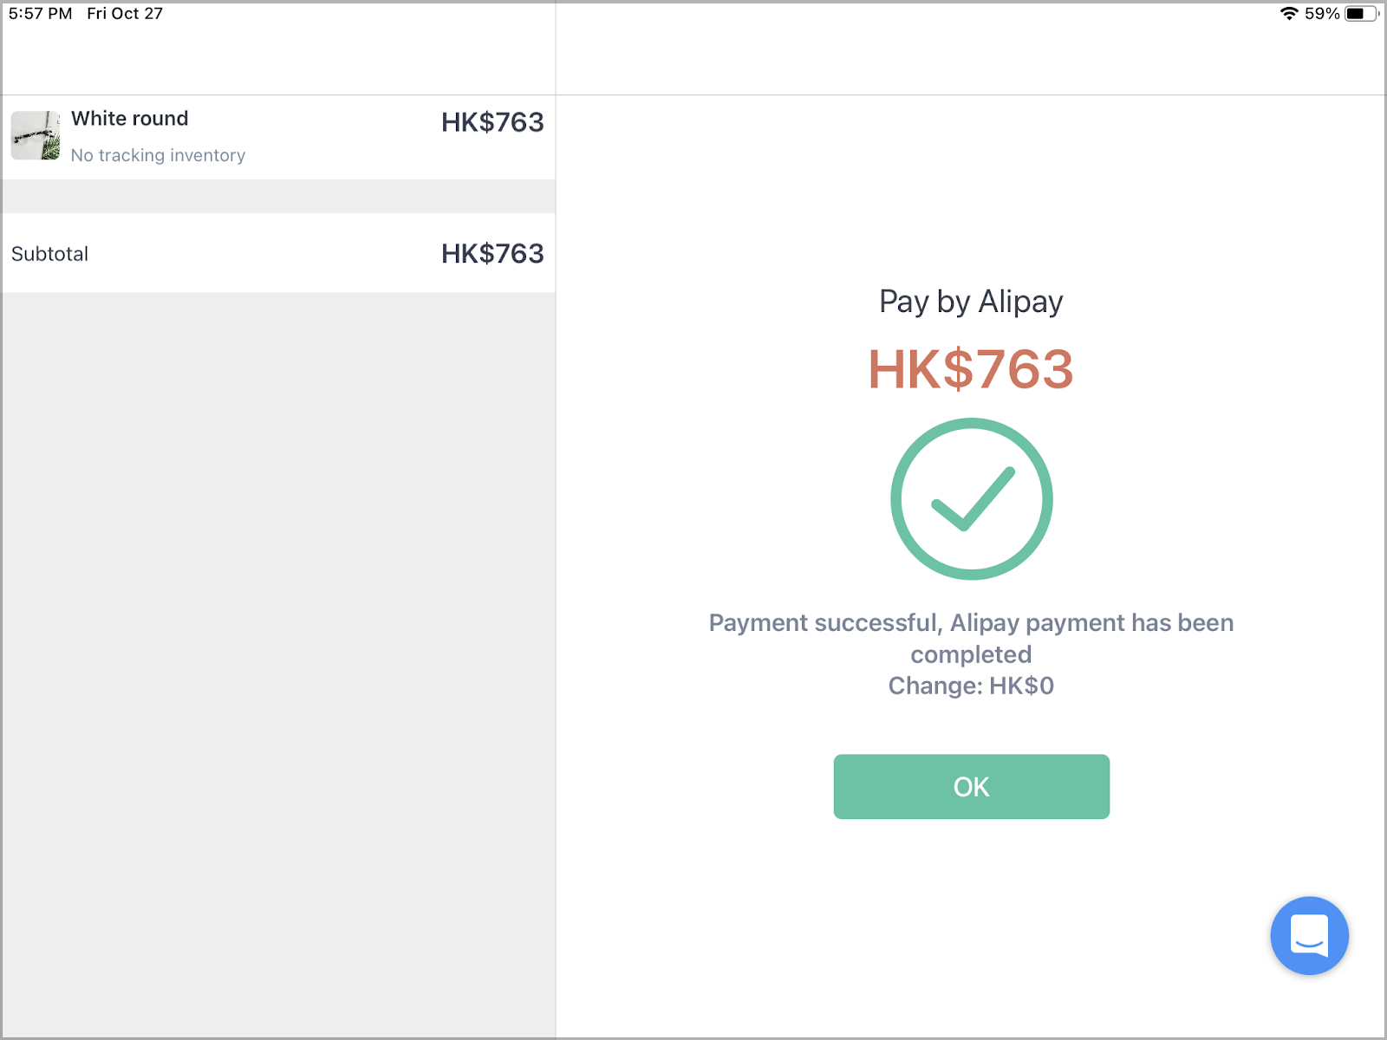Click the Pay by Alipay heading

point(971,302)
